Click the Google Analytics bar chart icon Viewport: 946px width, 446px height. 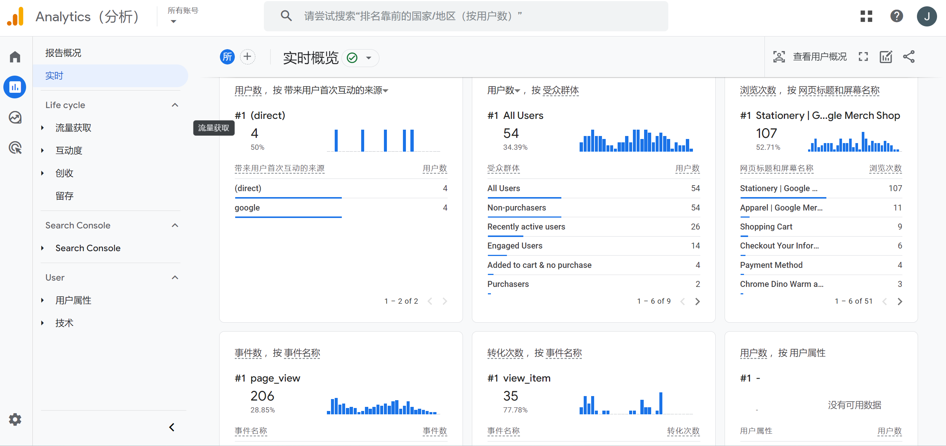click(x=16, y=87)
